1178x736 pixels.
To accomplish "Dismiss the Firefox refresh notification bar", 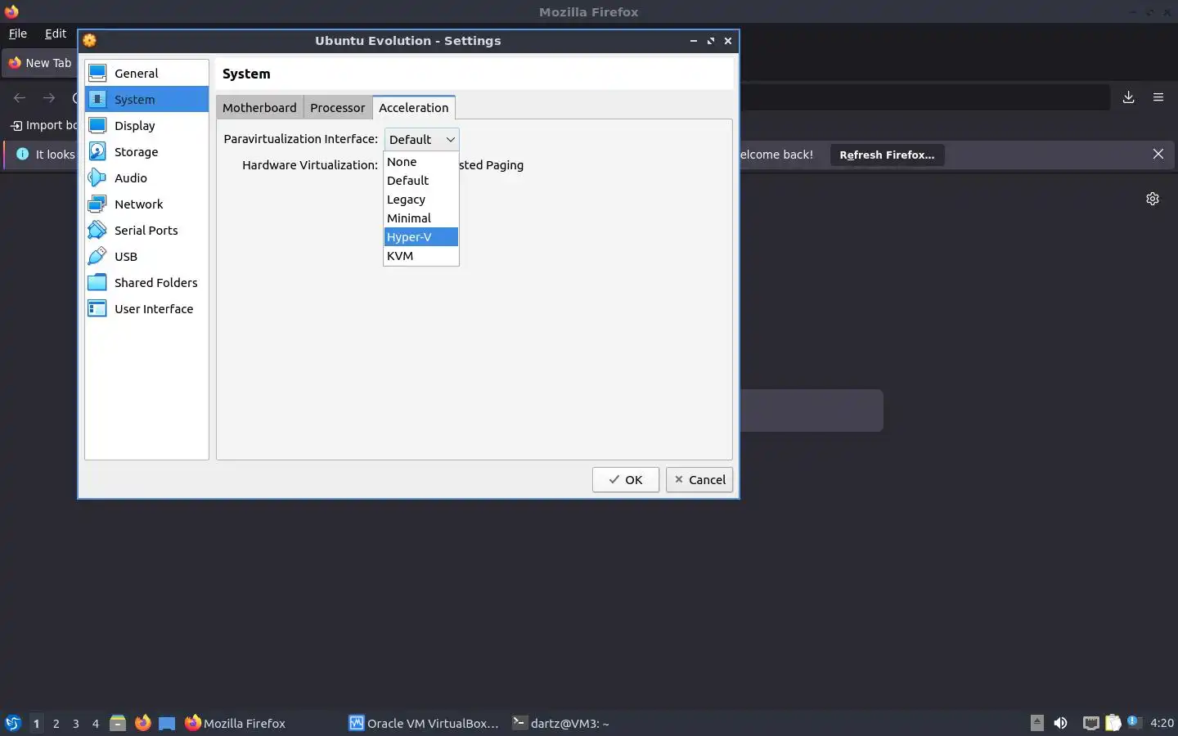I will click(1158, 154).
